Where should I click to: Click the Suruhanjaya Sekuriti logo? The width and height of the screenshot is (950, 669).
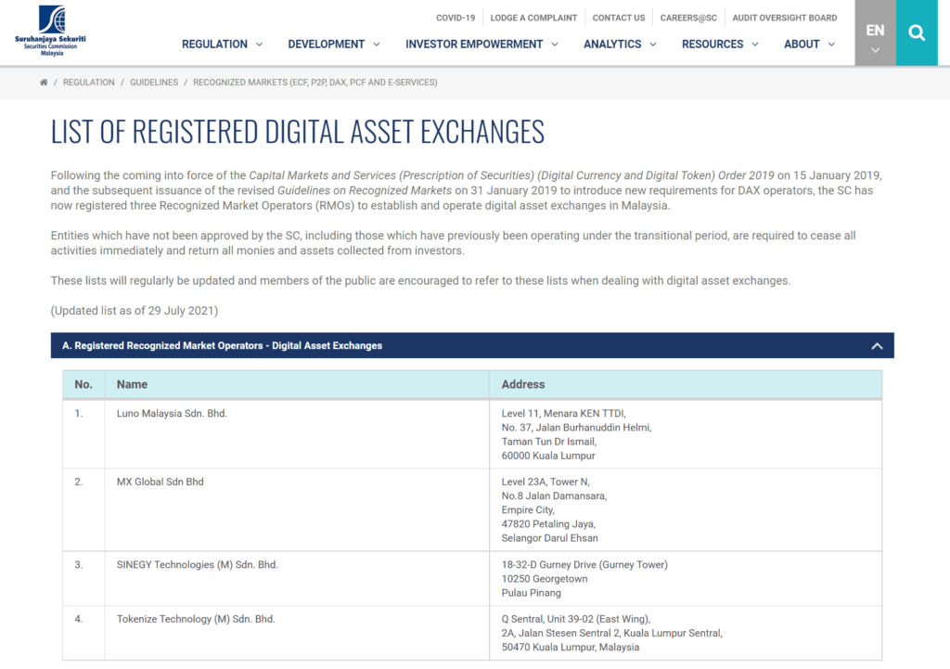pyautogui.click(x=51, y=31)
